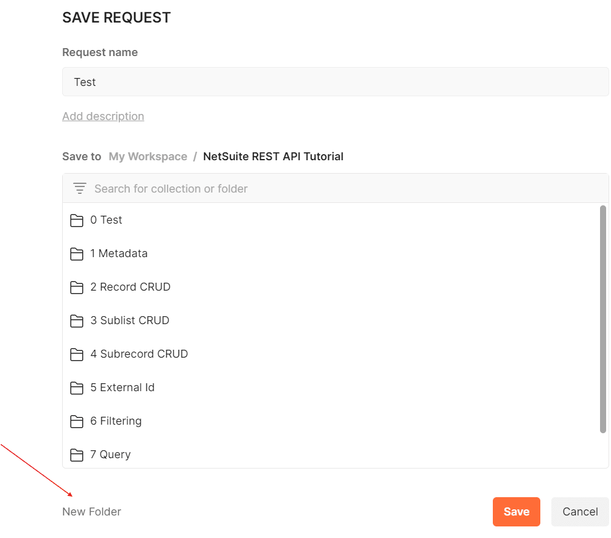611x538 pixels.
Task: Click the folder icon beside 6 Filtering
Action: click(x=76, y=421)
